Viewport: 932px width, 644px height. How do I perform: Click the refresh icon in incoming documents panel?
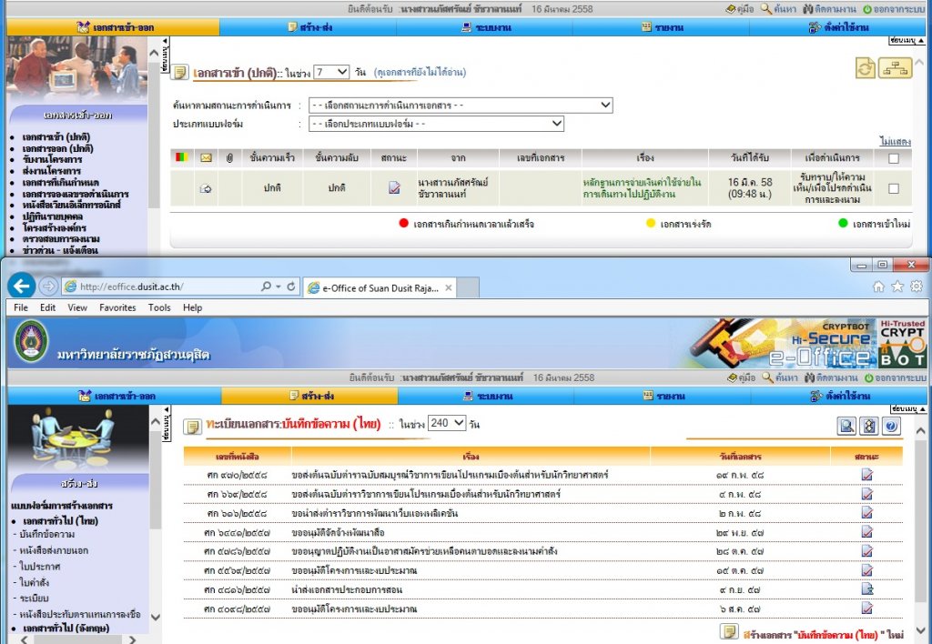pyautogui.click(x=865, y=68)
